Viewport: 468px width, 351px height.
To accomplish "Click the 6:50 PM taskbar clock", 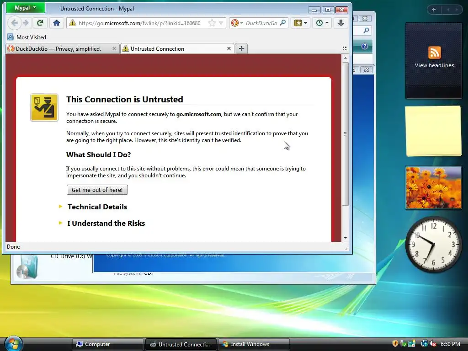I will point(450,344).
